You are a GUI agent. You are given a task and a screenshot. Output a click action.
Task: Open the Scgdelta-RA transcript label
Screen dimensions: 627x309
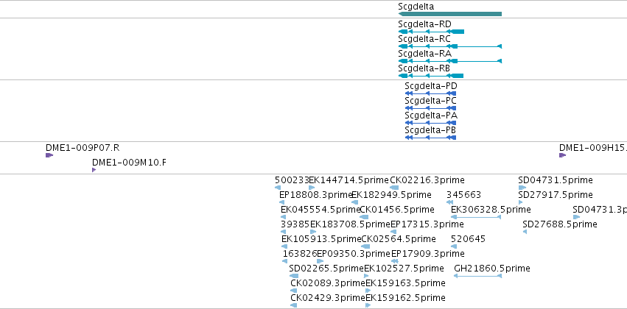point(424,54)
